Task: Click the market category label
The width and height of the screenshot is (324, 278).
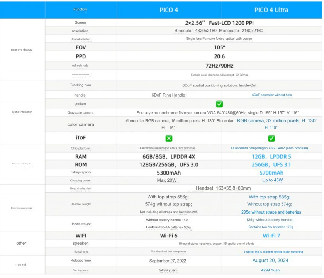Action: (x=21, y=265)
